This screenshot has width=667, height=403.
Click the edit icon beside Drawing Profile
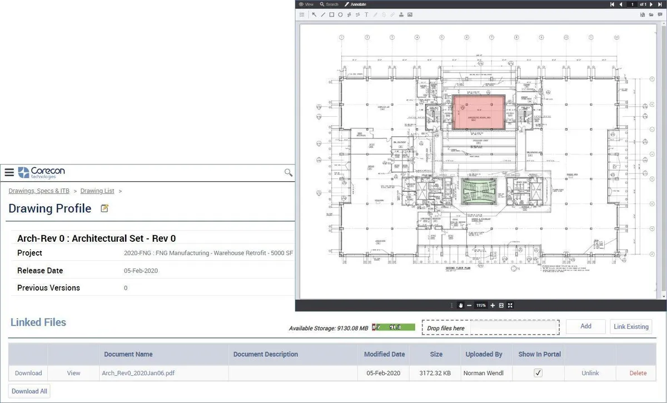[104, 208]
